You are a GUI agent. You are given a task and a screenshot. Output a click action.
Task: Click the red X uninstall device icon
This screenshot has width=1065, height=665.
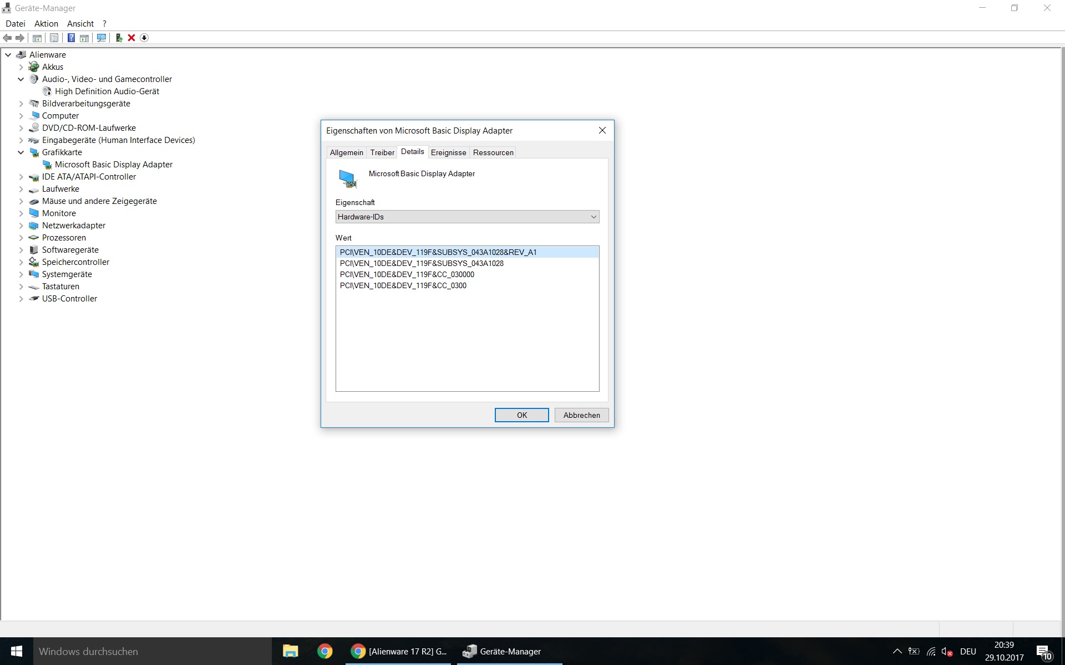pos(131,38)
